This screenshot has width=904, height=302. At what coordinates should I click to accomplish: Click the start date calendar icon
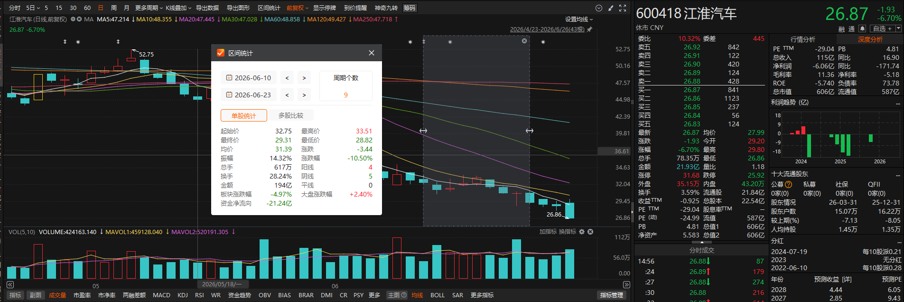tap(229, 77)
